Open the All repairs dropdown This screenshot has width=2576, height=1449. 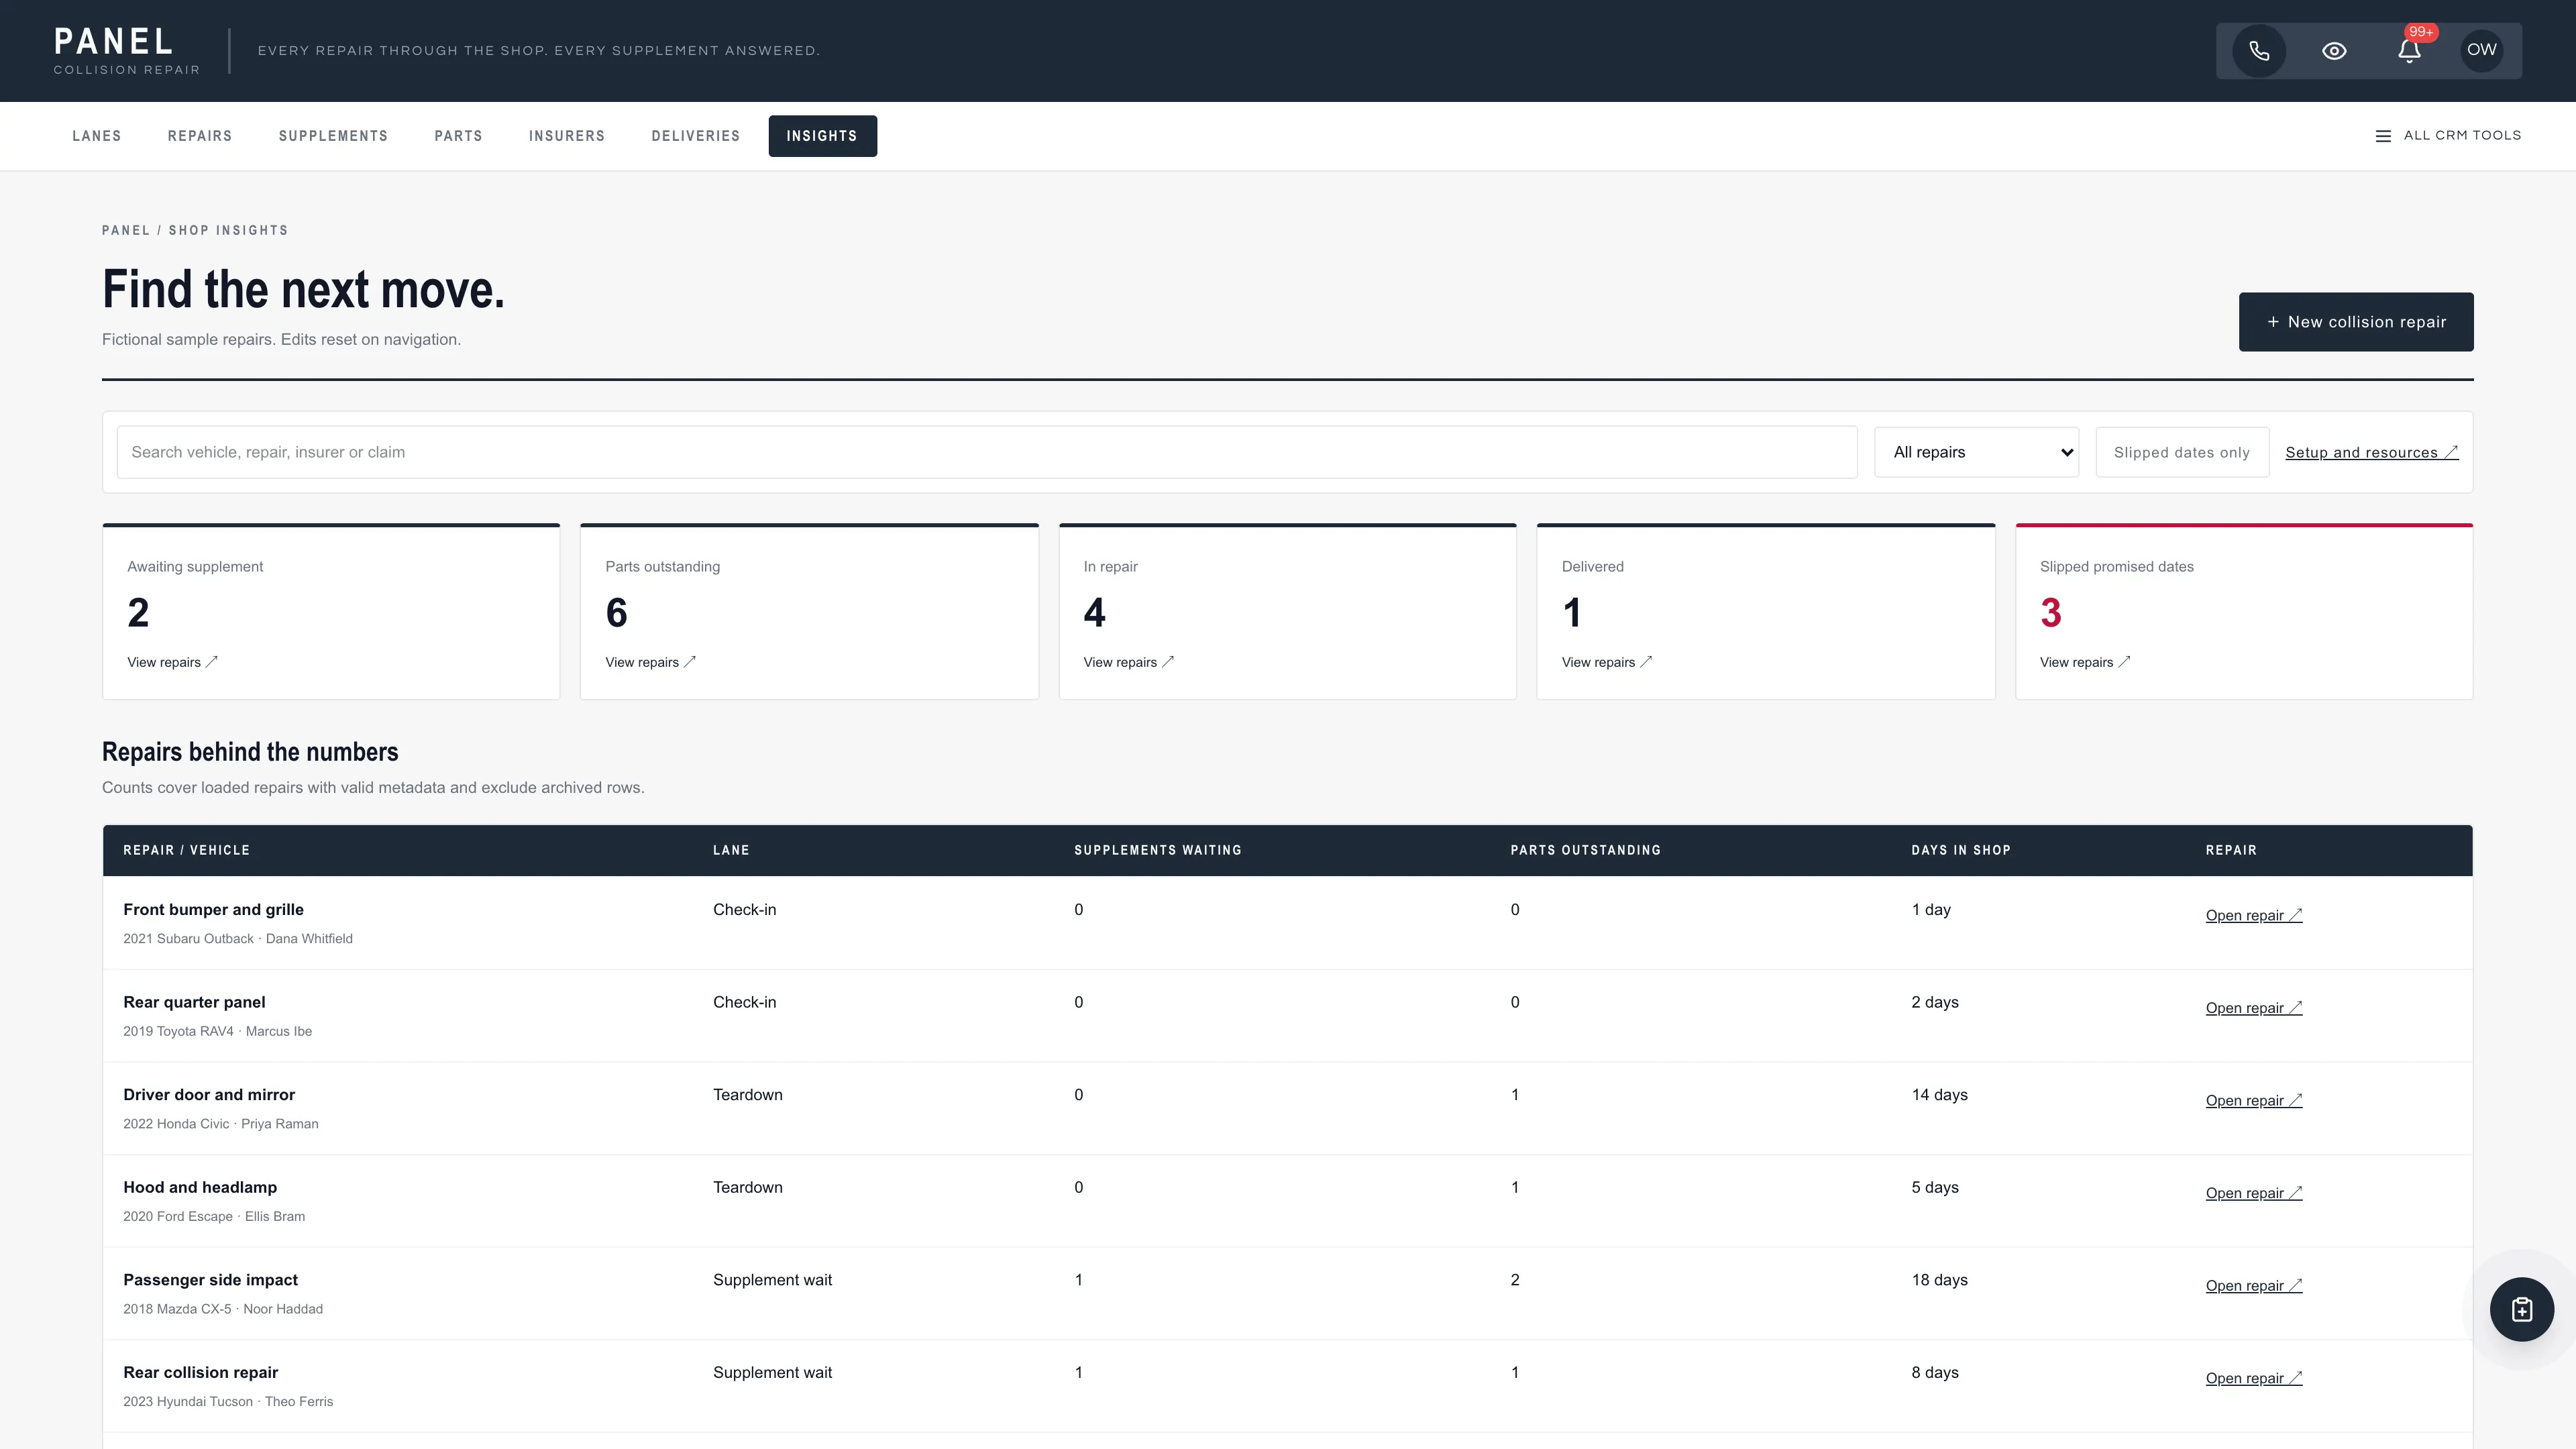(1976, 452)
